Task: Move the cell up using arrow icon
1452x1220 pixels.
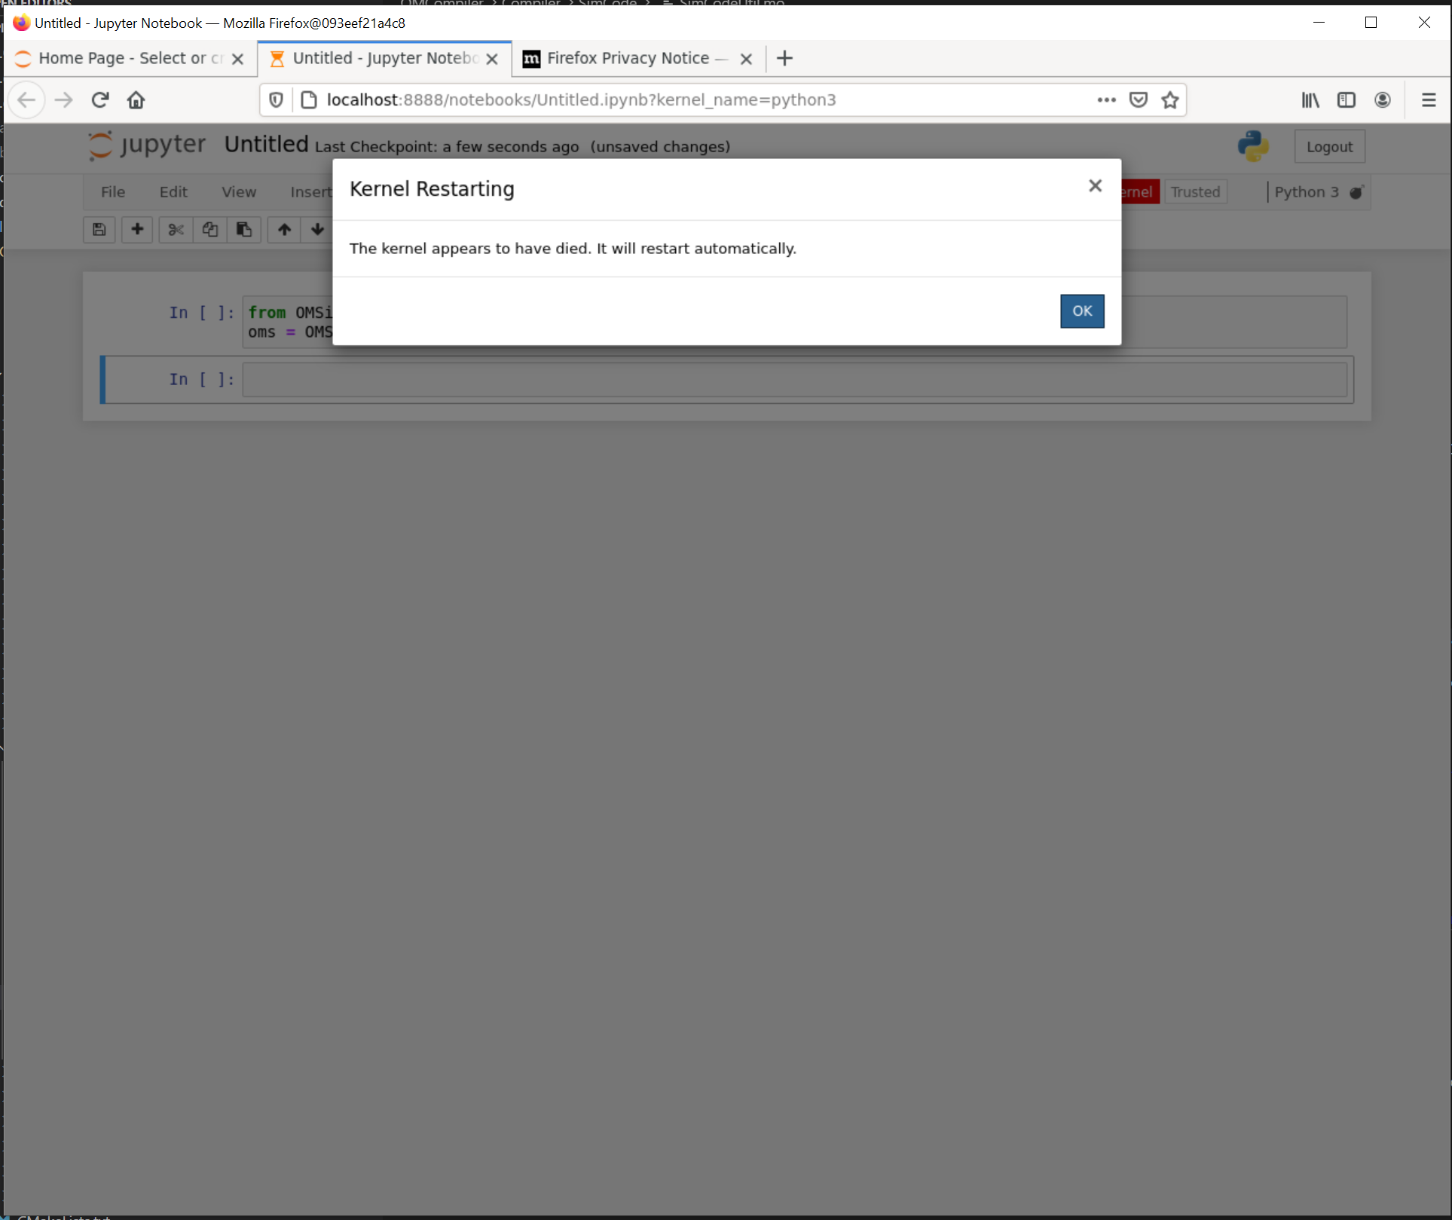Action: click(x=283, y=230)
